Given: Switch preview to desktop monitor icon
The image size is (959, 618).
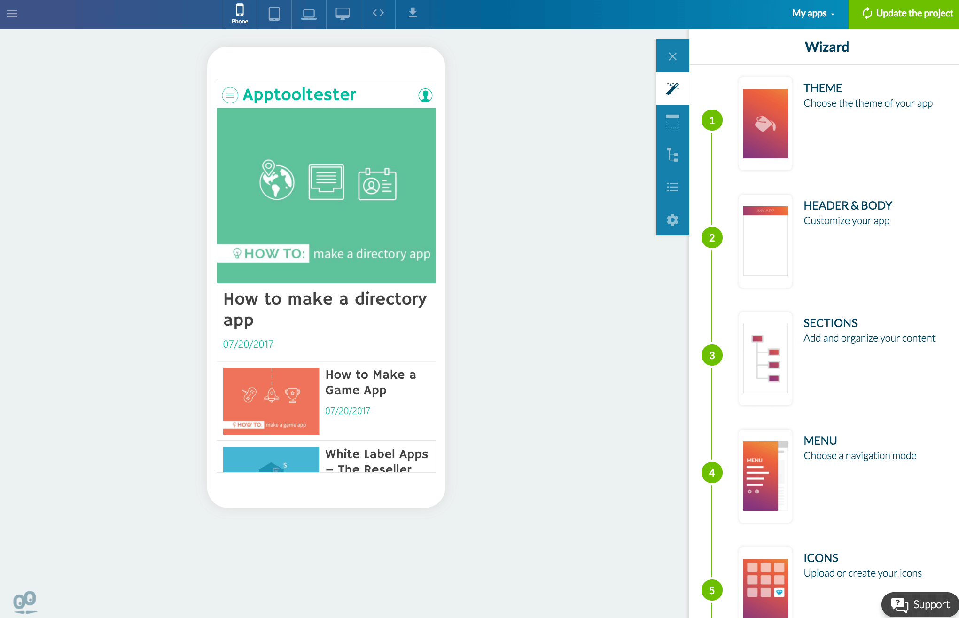Looking at the screenshot, I should (x=343, y=14).
